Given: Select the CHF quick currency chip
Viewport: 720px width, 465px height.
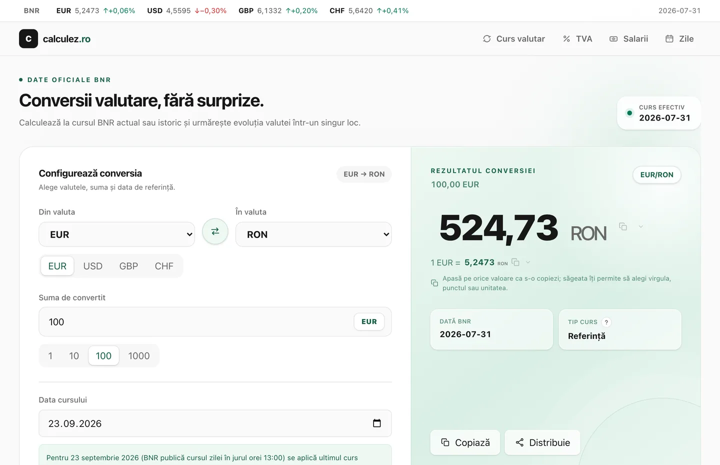Looking at the screenshot, I should 164,266.
